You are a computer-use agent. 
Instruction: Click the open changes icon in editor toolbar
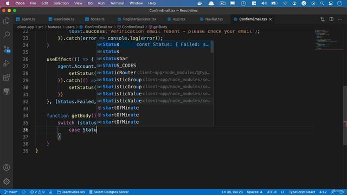(323, 19)
